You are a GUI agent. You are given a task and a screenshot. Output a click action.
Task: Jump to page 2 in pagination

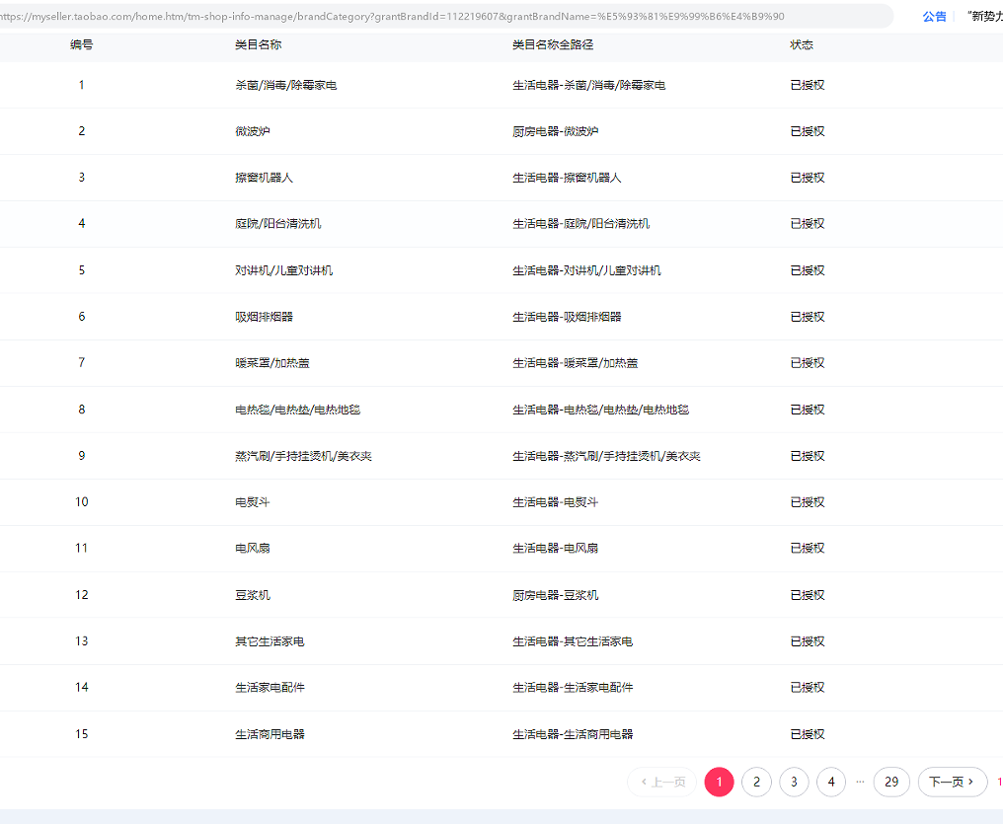click(x=756, y=782)
